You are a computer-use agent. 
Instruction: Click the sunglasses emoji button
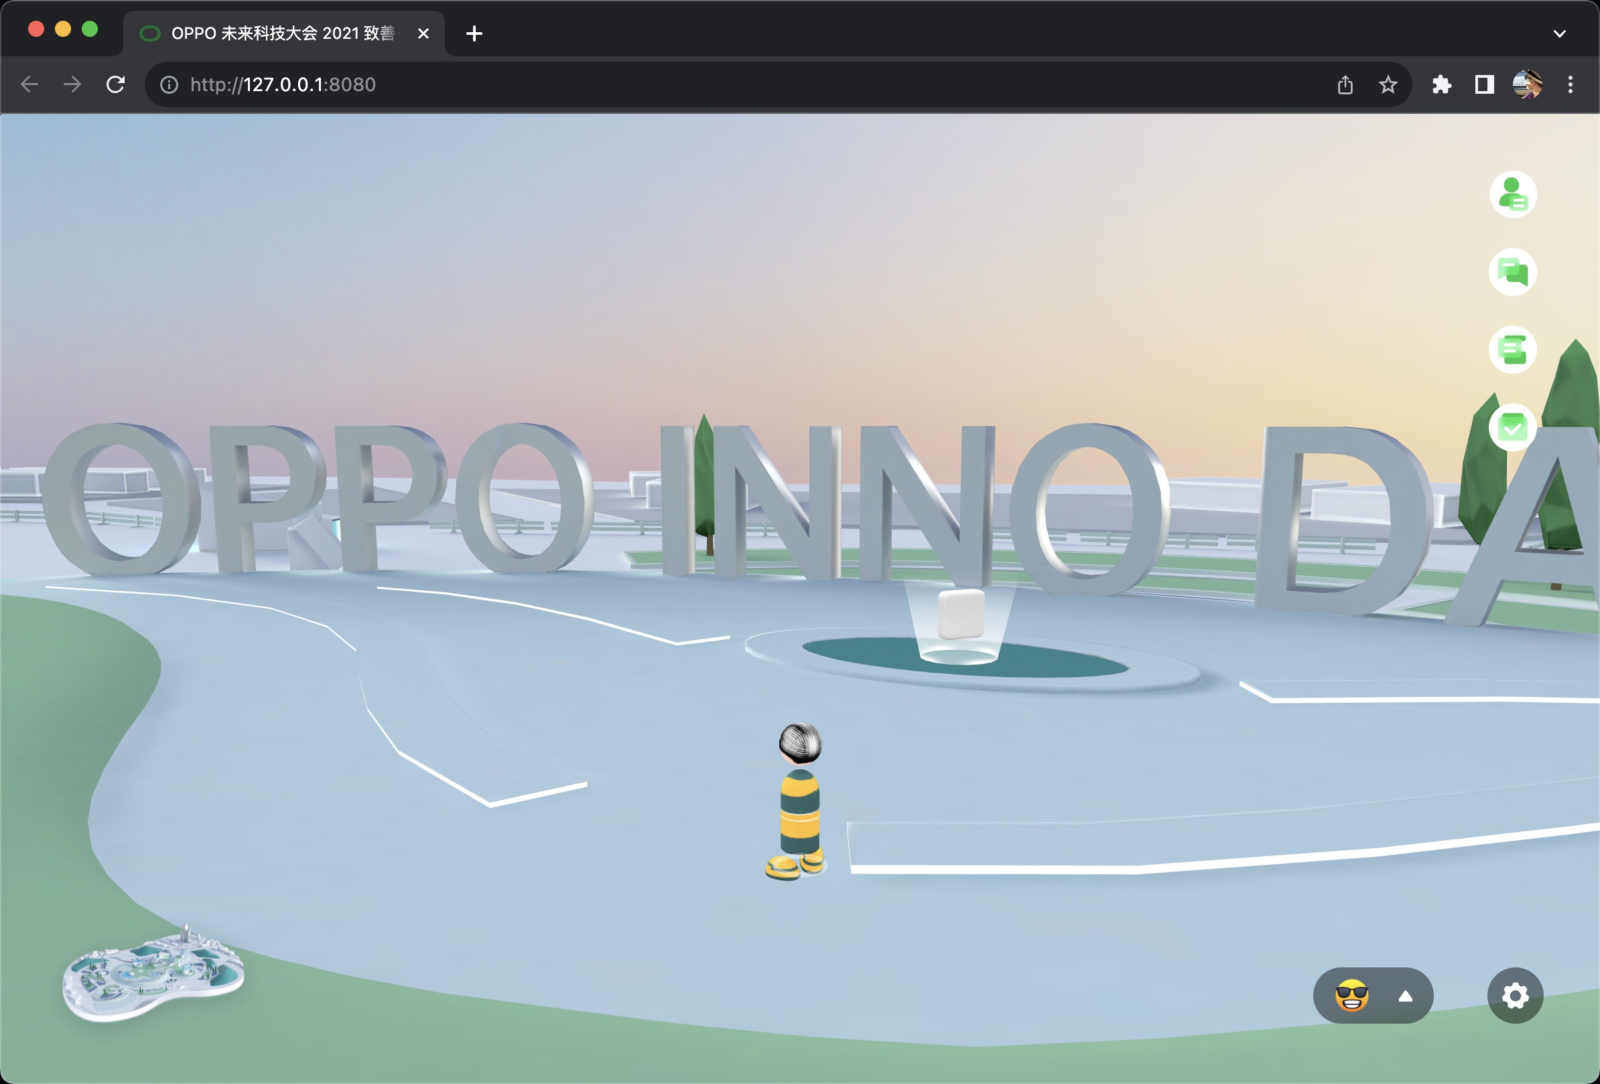pos(1351,995)
